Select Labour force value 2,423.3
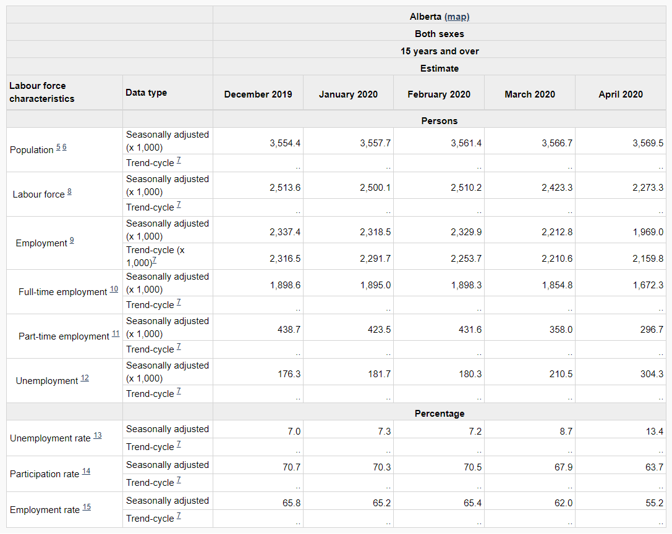The height and width of the screenshot is (534, 672). click(x=557, y=188)
